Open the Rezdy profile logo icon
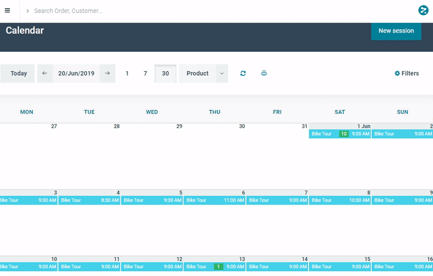This screenshot has height=276, width=433. point(423,10)
